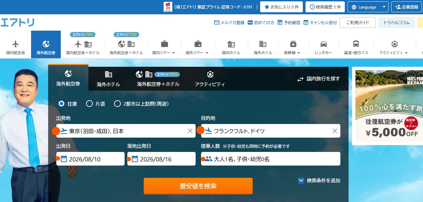Edit 出発地 東京(羽田・成田) field

coord(126,131)
